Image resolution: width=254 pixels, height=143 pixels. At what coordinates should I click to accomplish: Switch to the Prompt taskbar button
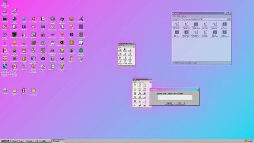coord(58,141)
